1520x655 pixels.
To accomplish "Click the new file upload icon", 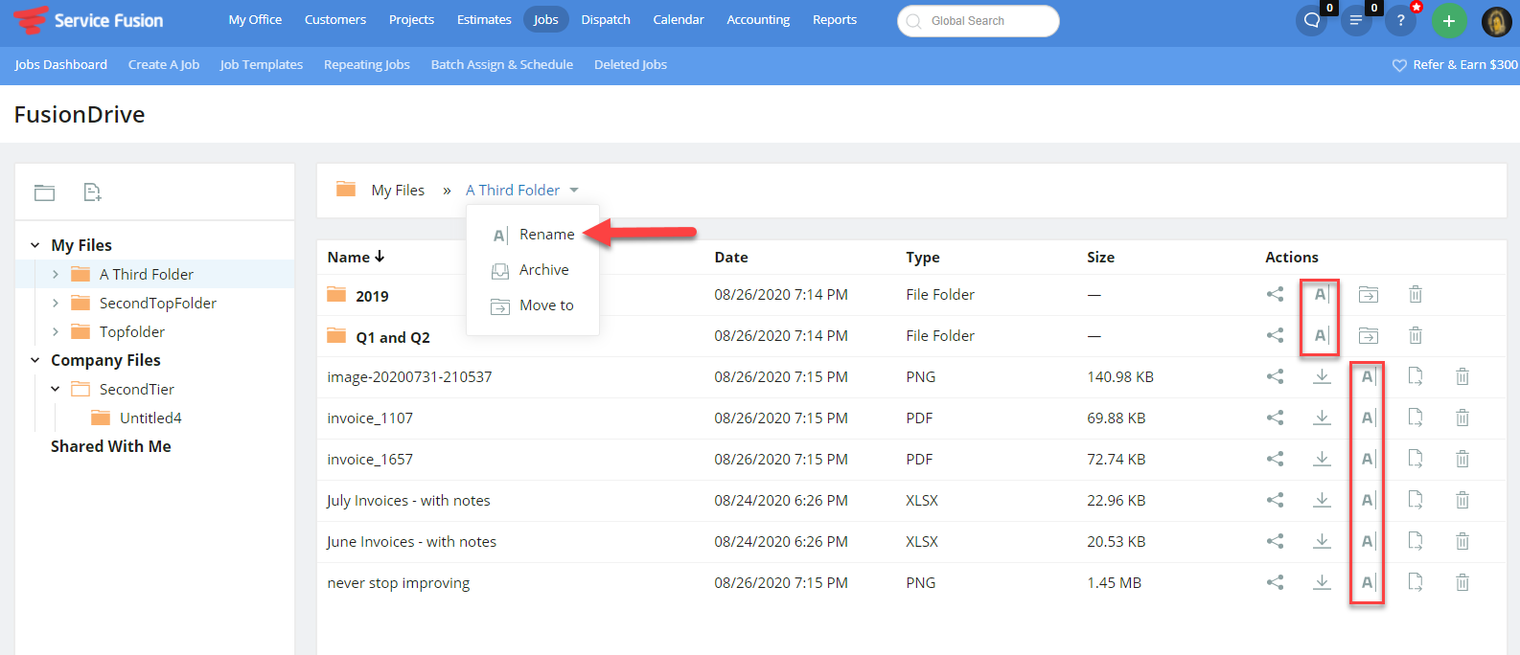I will click(92, 192).
